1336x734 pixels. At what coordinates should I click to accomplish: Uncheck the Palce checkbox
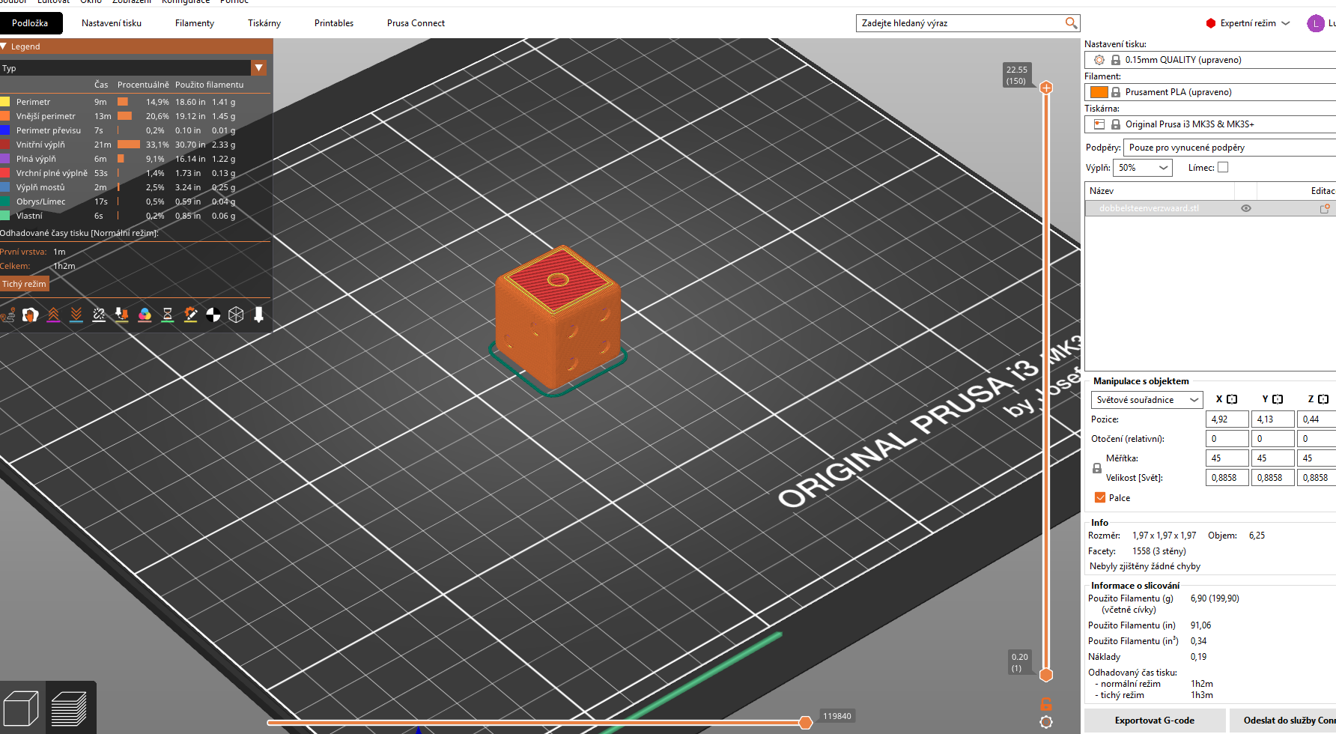[1100, 497]
